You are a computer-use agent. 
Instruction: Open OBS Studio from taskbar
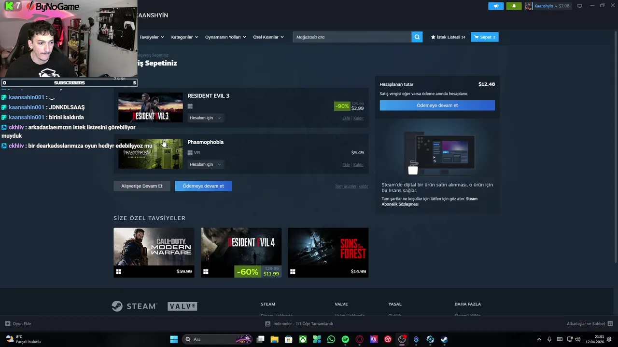(x=402, y=339)
